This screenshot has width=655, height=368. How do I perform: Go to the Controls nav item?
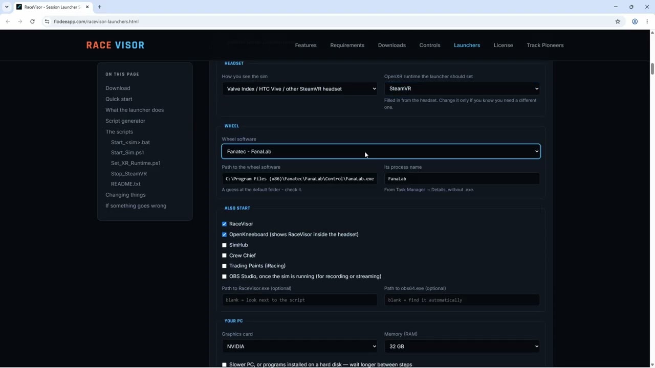tap(430, 45)
